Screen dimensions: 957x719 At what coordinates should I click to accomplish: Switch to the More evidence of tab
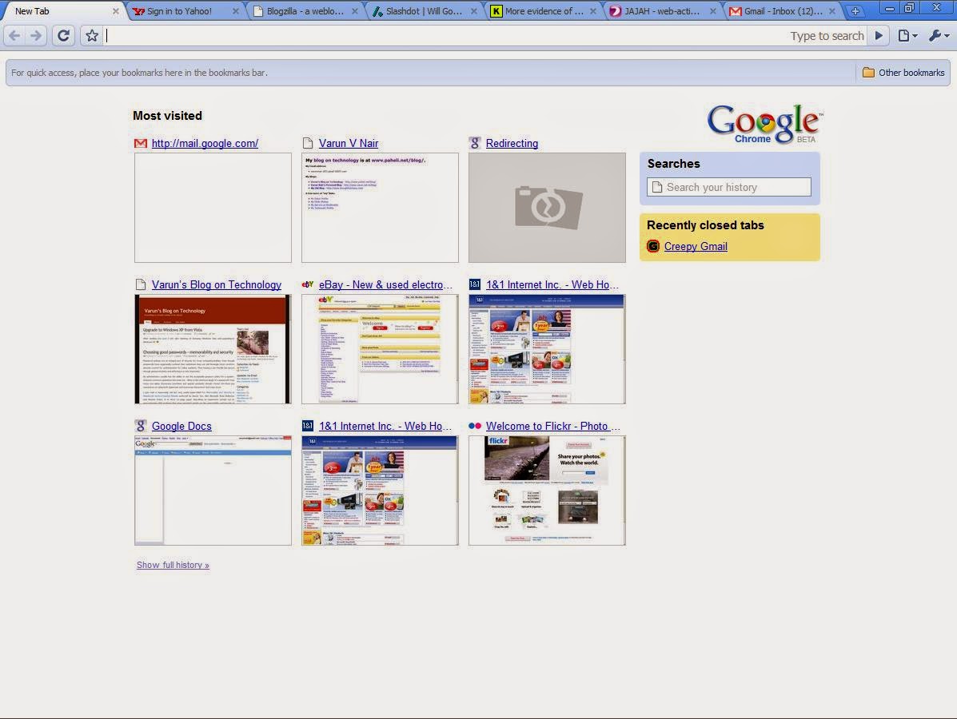543,11
